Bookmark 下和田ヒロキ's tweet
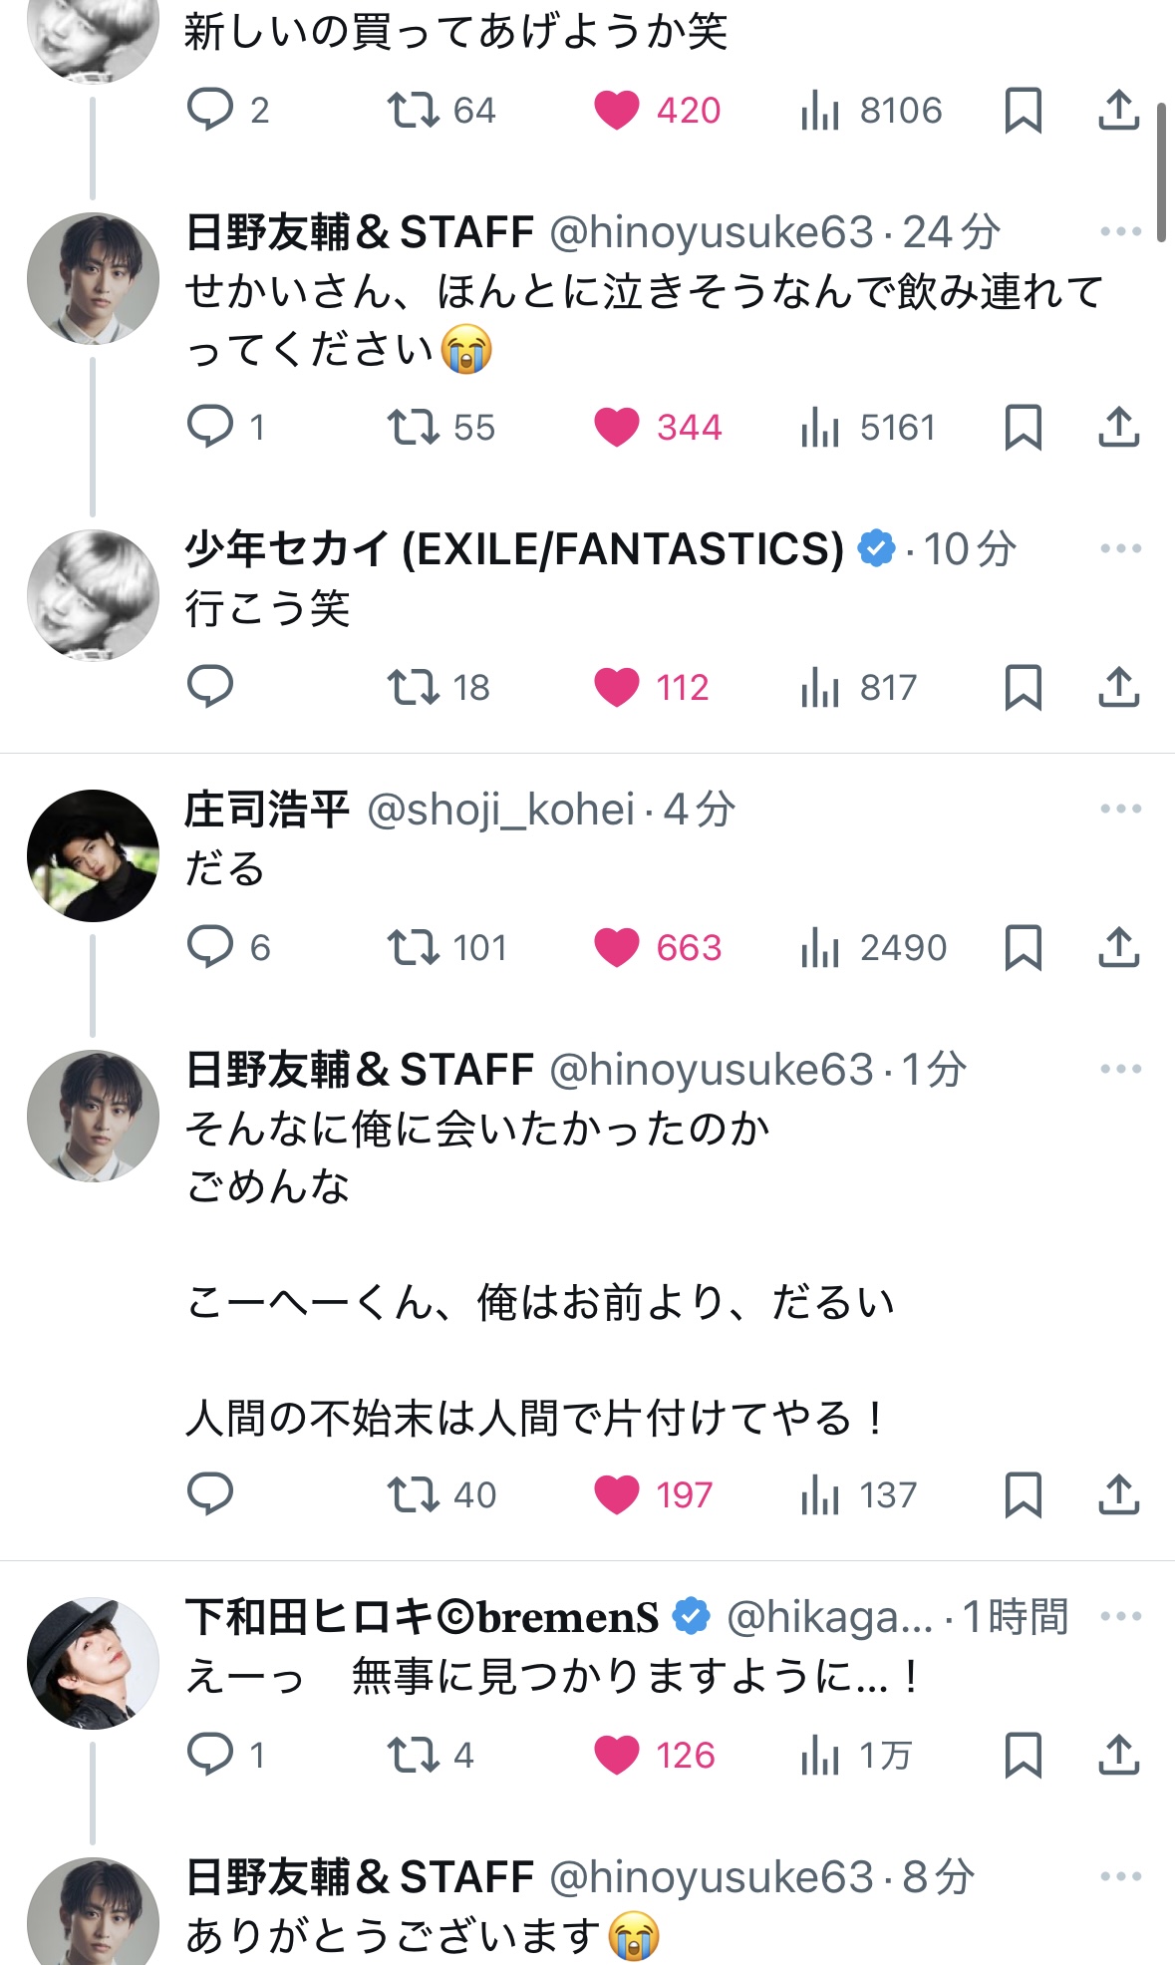1175x1965 pixels. click(1023, 1755)
